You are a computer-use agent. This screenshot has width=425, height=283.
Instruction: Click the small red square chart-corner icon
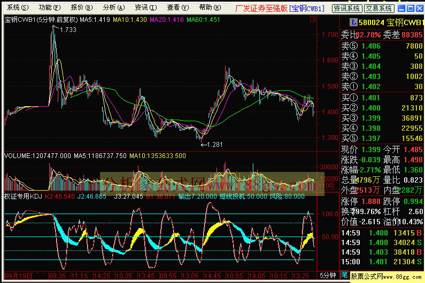point(313,19)
